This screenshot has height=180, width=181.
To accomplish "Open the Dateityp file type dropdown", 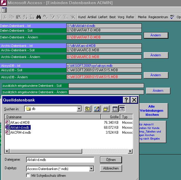I will click(92, 169).
